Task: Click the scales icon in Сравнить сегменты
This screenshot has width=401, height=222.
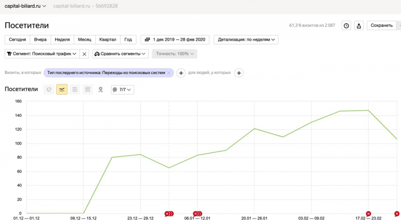Action: pyautogui.click(x=97, y=53)
